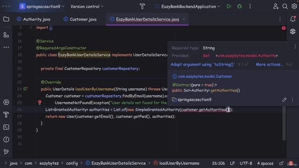Open the recent files tab list menu
299x168 pixels.
tap(280, 19)
